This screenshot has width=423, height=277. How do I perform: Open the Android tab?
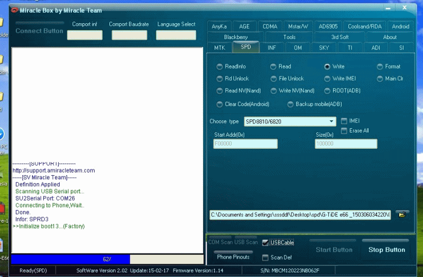(401, 26)
